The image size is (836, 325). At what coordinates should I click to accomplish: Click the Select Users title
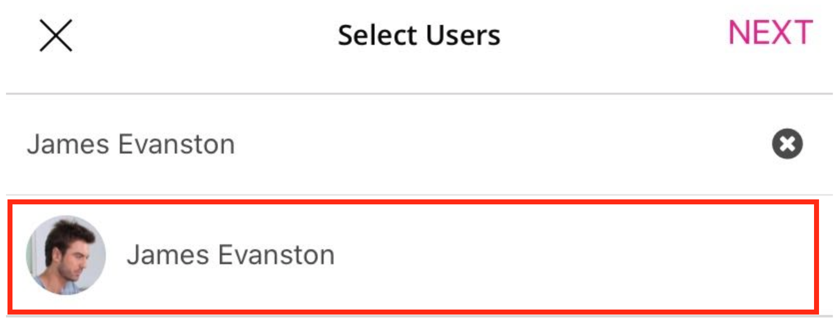[418, 35]
